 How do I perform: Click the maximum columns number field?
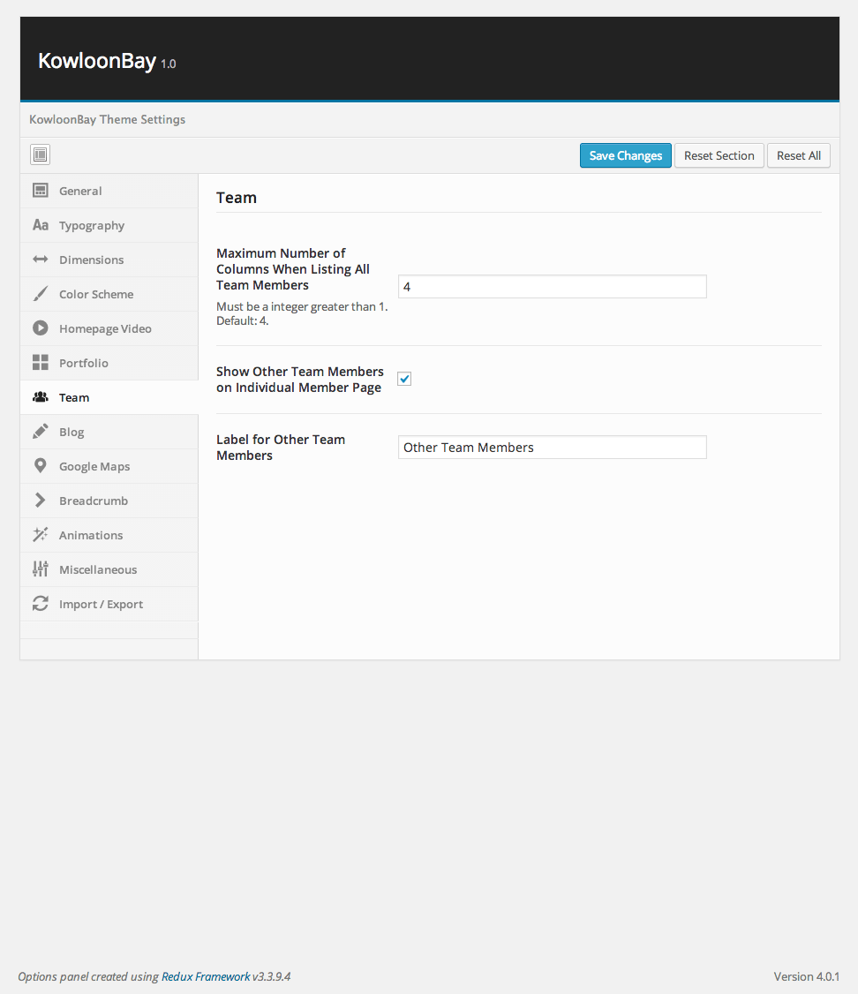(x=552, y=287)
